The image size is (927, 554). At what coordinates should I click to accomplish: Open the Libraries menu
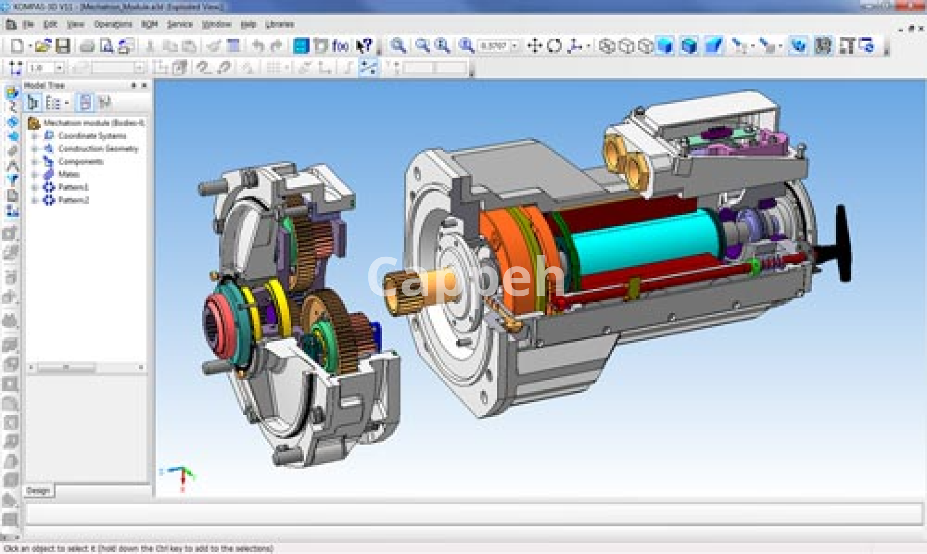280,25
